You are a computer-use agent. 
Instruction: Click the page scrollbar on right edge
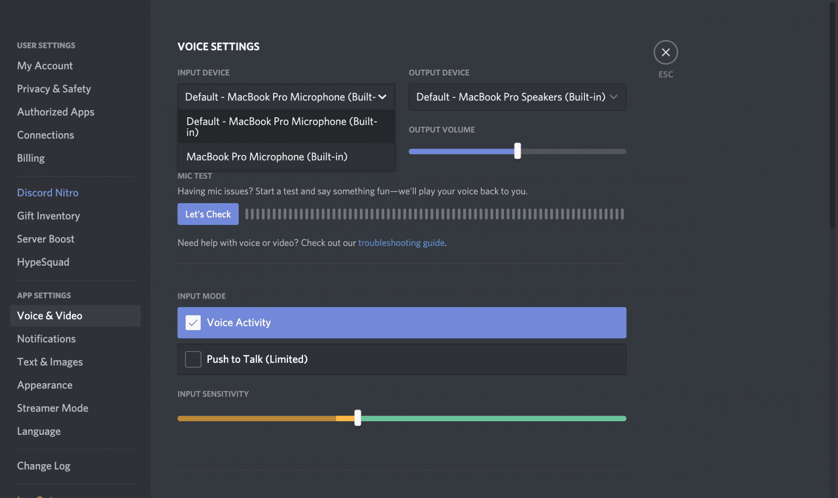pos(833,116)
